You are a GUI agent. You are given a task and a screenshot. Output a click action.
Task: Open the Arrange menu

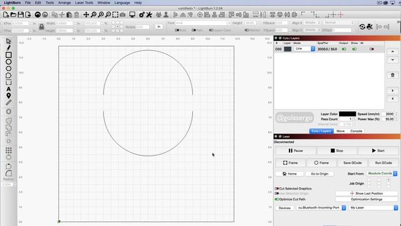64,3
